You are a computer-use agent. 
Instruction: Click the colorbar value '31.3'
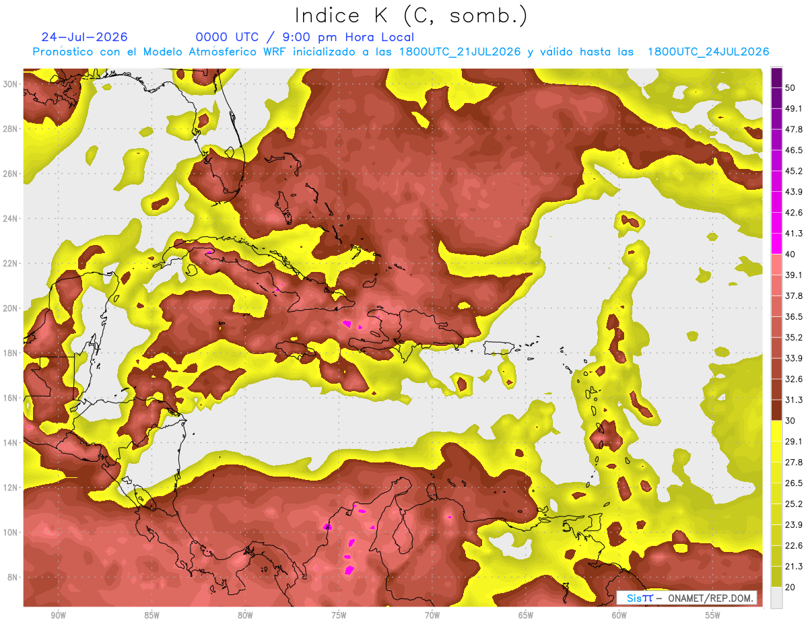pyautogui.click(x=794, y=400)
